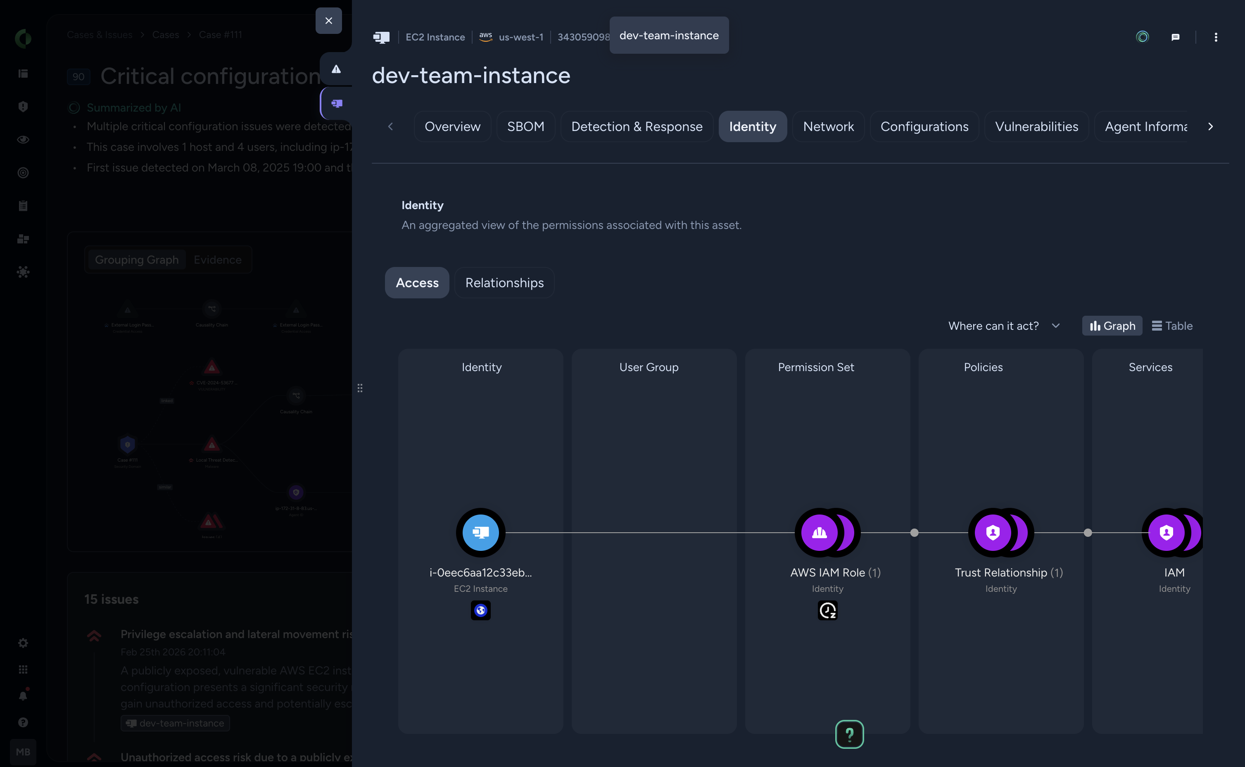The height and width of the screenshot is (767, 1245).
Task: Open the three-dot more options menu
Action: click(x=1216, y=37)
